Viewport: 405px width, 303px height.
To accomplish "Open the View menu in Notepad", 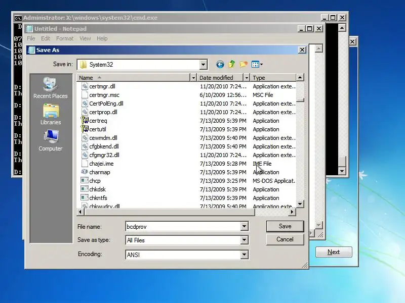I will tap(85, 38).
